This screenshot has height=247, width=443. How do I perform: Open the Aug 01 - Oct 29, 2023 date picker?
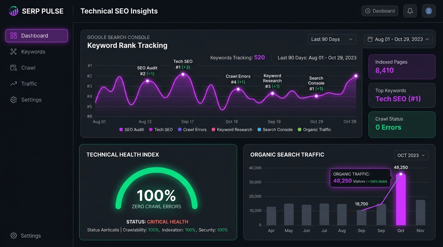399,39
